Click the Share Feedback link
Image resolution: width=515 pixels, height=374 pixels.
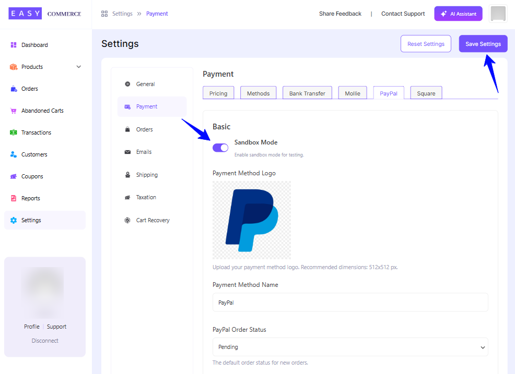(x=340, y=14)
